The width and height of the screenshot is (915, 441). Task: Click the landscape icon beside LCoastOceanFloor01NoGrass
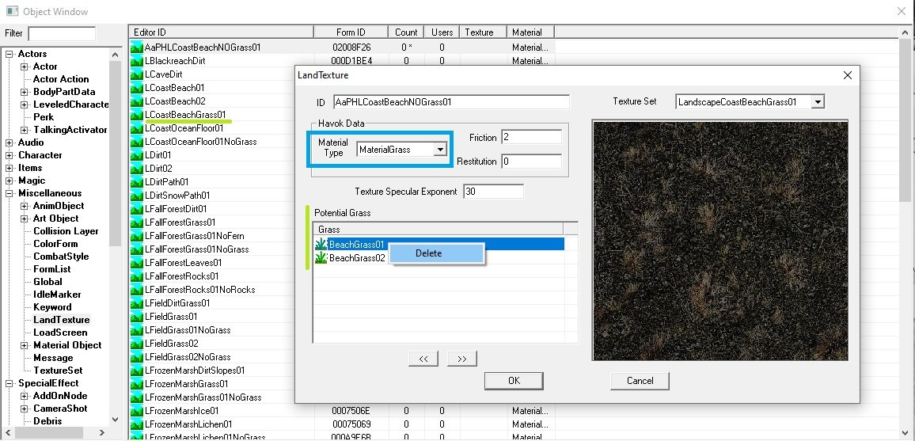pyautogui.click(x=137, y=141)
